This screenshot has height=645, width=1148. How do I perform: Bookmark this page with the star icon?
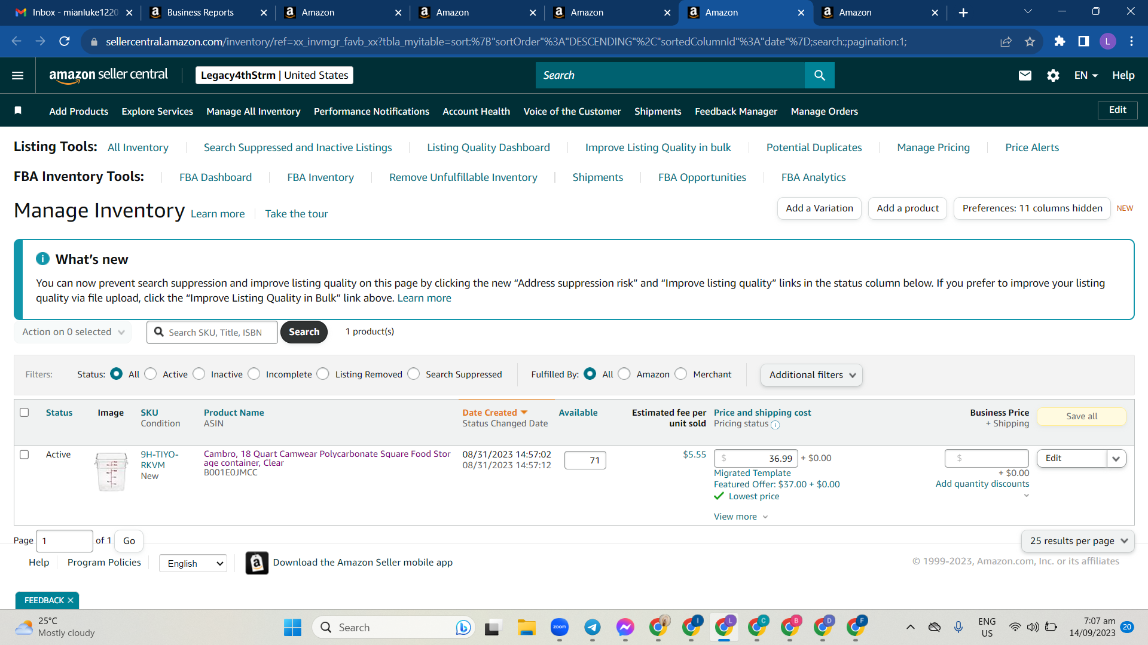click(1030, 41)
